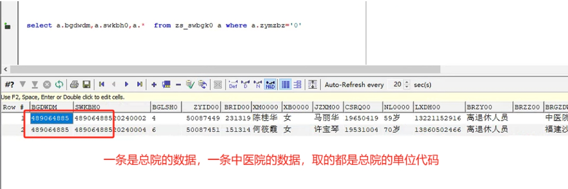Decrease the auto-refresh seconds value

(x=407, y=87)
